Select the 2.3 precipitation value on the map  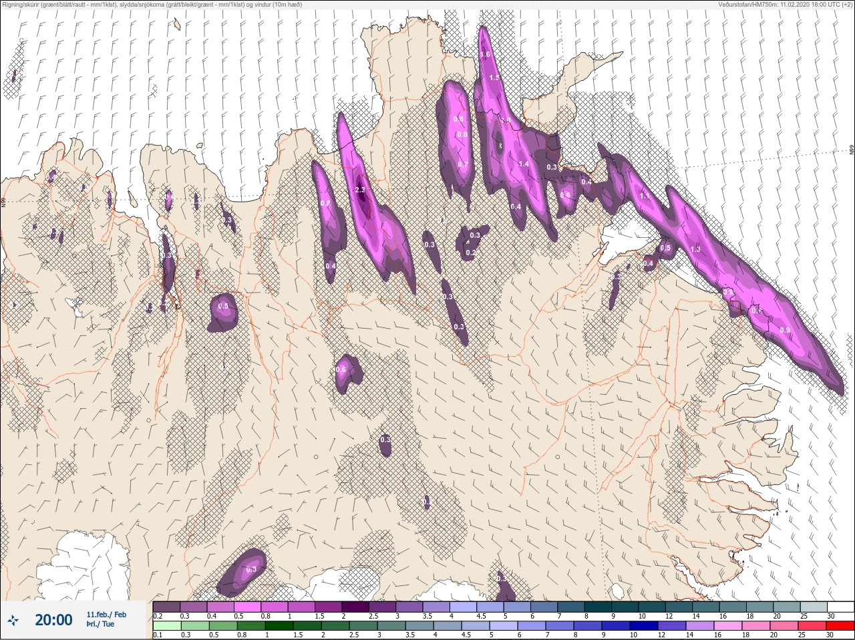point(360,190)
